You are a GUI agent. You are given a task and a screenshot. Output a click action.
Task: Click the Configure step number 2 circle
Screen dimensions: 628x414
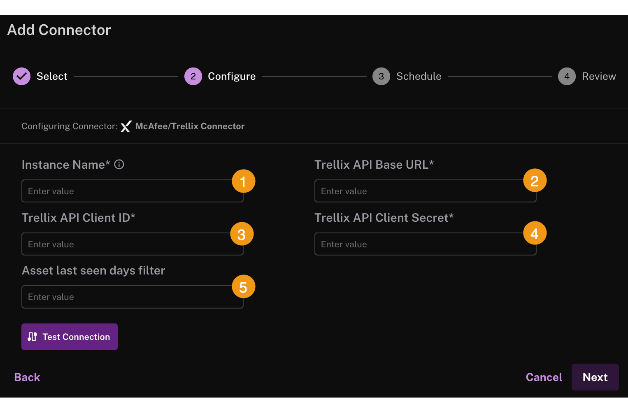[193, 76]
